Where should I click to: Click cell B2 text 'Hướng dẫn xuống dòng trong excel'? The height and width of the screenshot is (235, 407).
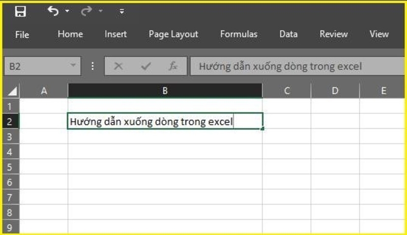151,122
